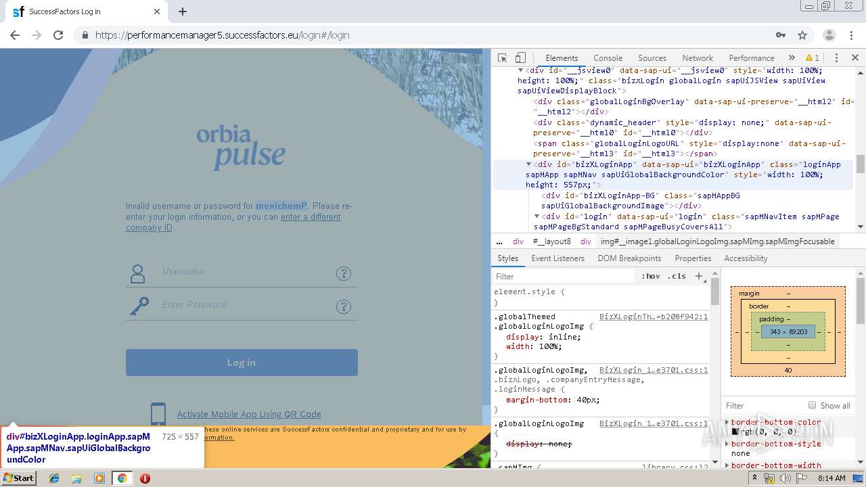Open Activate Mobile App Using QR Code
The height and width of the screenshot is (487, 866).
249,415
